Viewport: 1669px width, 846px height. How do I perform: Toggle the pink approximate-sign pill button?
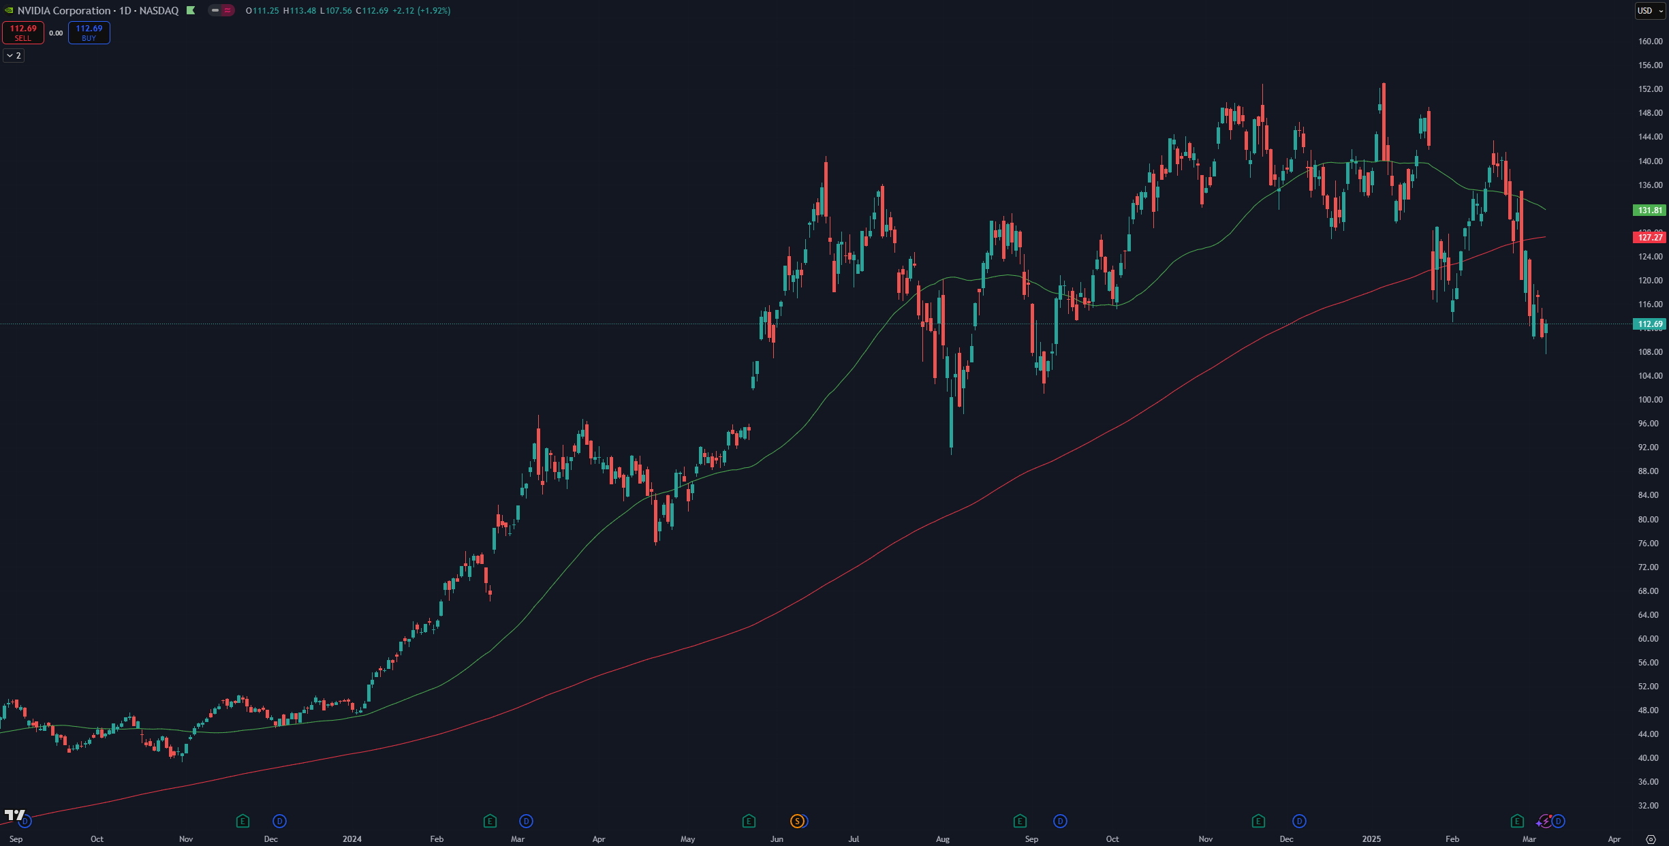click(228, 10)
